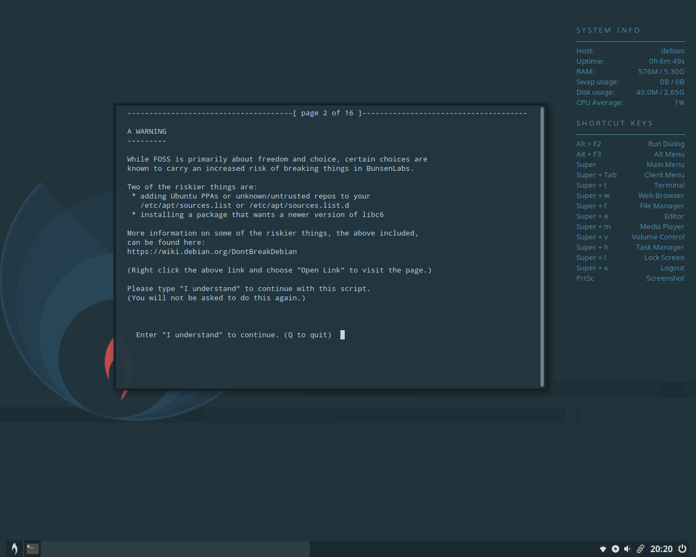Image resolution: width=696 pixels, height=557 pixels.
Task: Click the terminal input prompt cursor
Action: [343, 335]
